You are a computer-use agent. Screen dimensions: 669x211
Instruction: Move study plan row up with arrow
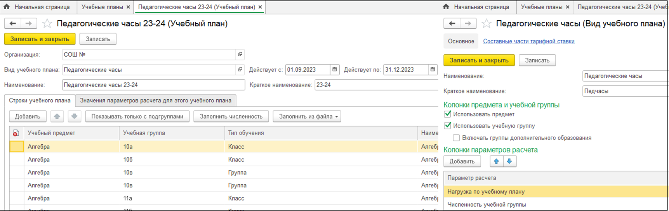57,116
